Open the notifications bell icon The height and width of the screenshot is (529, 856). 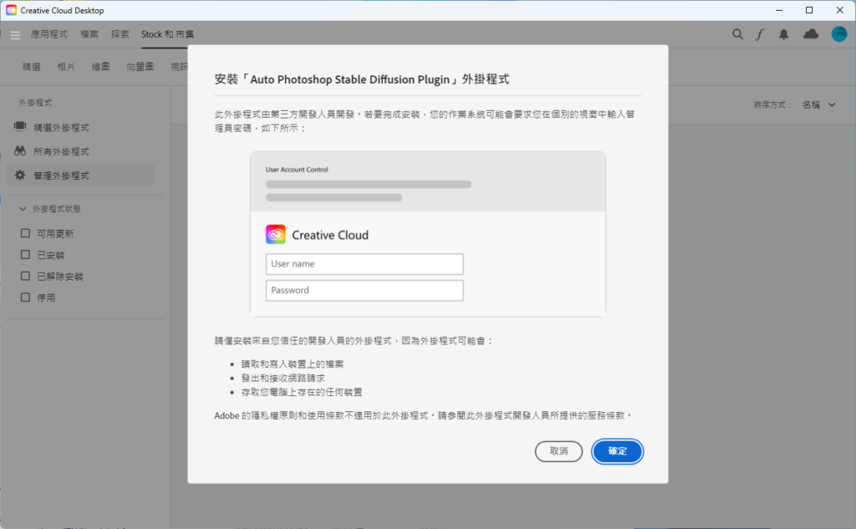pyautogui.click(x=784, y=34)
